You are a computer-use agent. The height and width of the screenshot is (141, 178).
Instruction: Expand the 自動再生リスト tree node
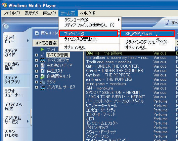point(36,76)
